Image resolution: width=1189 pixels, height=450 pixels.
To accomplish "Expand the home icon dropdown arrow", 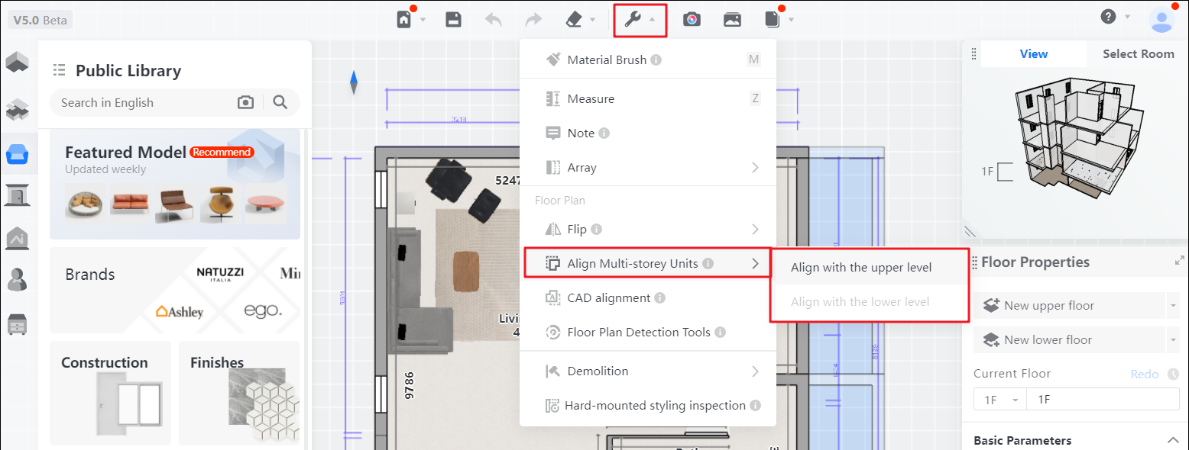I will (423, 20).
